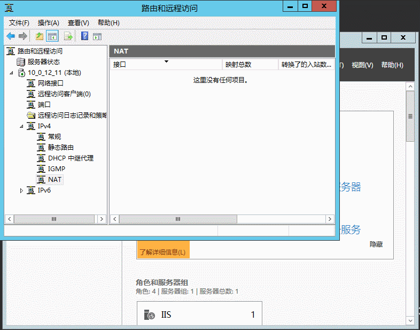
Task: Open 视图(V) menu in Server Manager
Action: point(362,65)
